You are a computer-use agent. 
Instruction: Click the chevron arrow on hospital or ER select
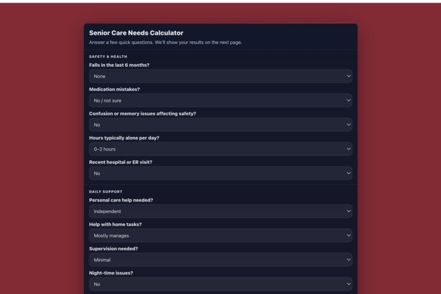349,173
